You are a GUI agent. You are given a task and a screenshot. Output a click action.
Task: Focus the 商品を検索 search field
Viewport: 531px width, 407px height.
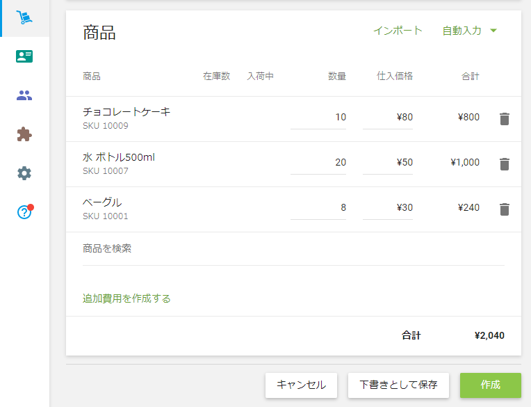293,249
